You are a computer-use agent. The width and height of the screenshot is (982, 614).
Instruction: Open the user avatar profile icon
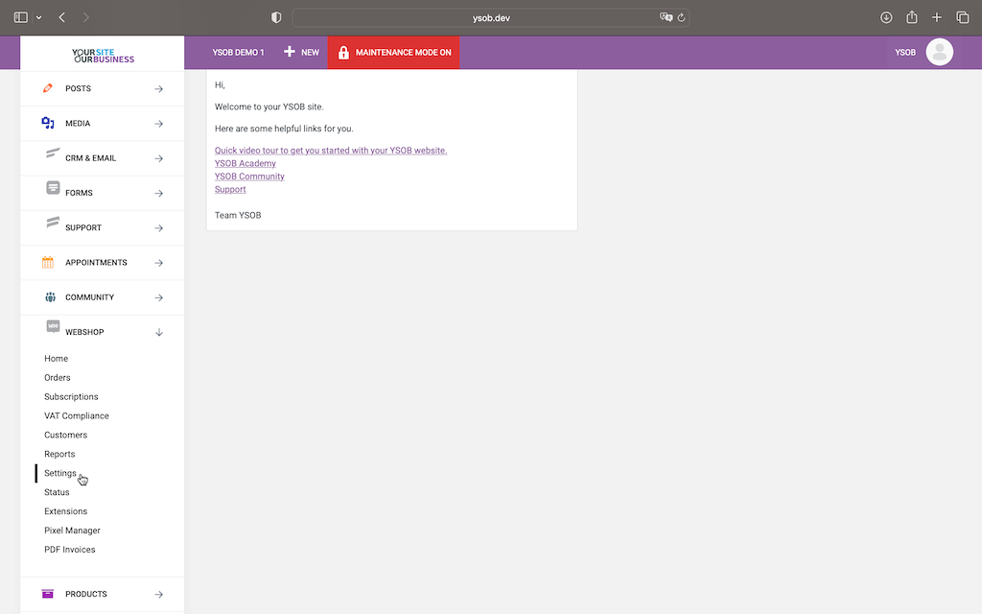pos(940,52)
